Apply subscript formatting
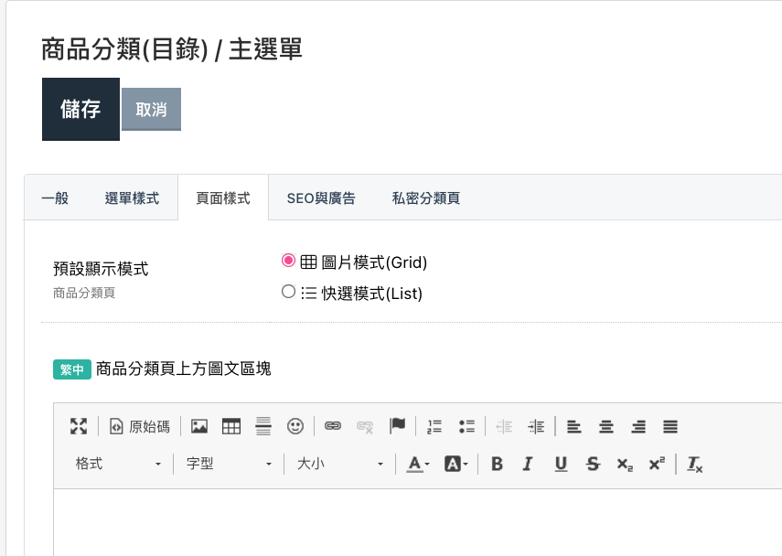The width and height of the screenshot is (782, 556). (x=625, y=464)
